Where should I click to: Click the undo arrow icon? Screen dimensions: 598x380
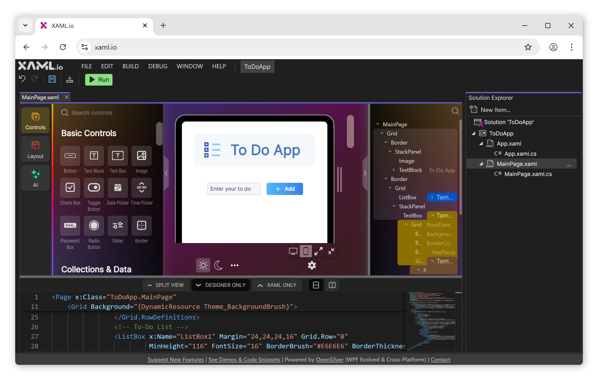click(x=22, y=79)
